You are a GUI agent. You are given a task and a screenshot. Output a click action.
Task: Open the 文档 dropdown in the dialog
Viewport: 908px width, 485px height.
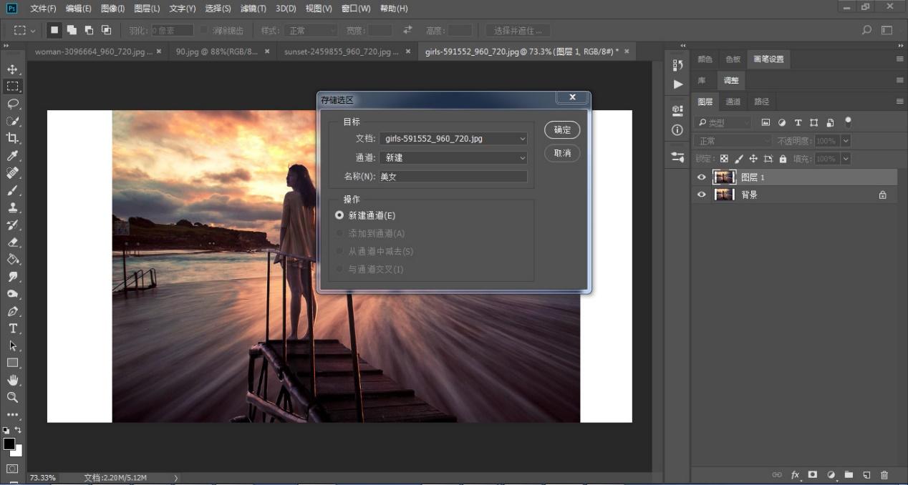(453, 139)
